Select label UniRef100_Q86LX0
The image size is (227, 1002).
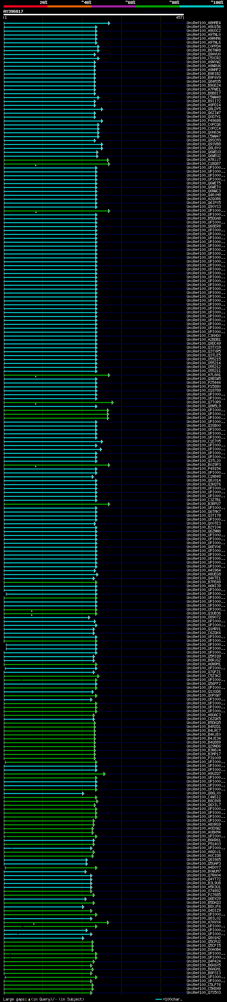pyautogui.click(x=203, y=793)
